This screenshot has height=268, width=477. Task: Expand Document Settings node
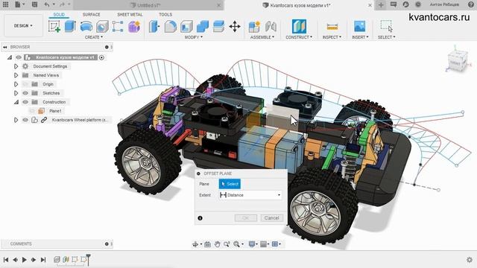16,66
